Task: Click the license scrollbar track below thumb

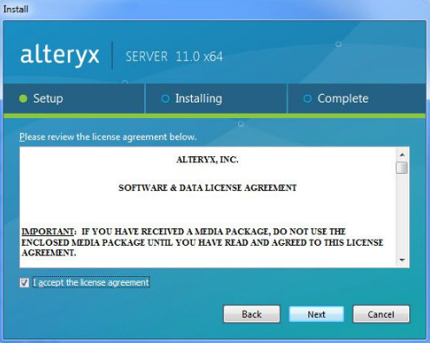Action: 402,214
